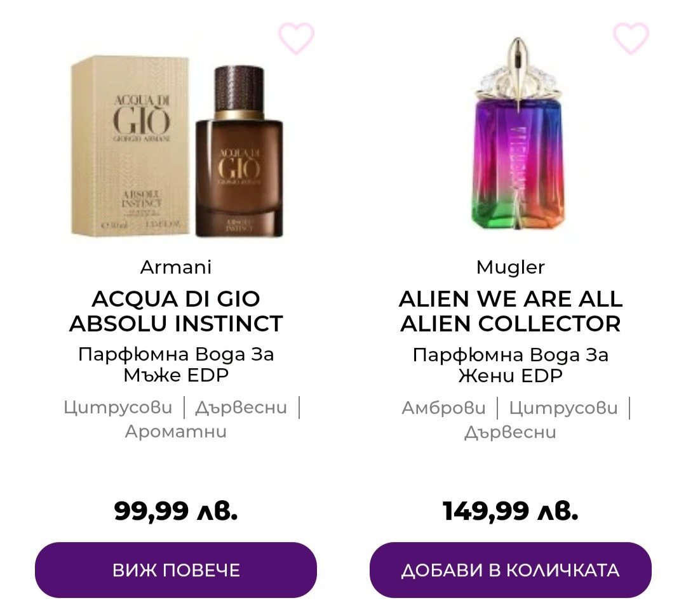Image resolution: width=686 pixels, height=610 pixels.
Task: Click the 149,99 лв. price
Action: click(511, 510)
